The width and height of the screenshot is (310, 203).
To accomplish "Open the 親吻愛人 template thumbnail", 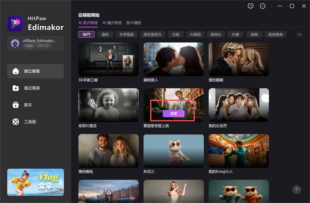I will tap(174, 59).
